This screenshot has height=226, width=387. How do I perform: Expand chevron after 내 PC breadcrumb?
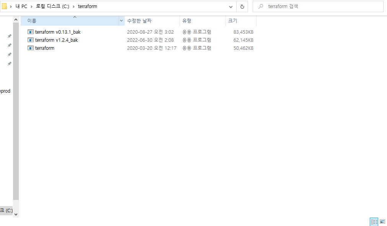pos(32,7)
